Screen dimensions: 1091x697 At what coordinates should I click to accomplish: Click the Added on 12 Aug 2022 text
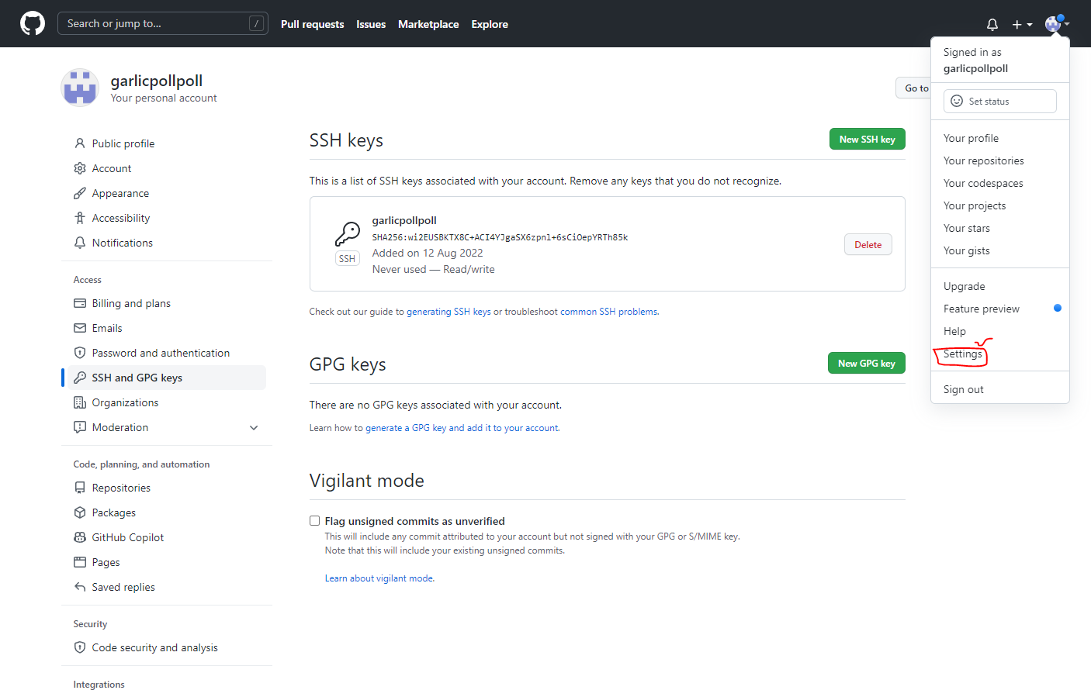click(428, 253)
